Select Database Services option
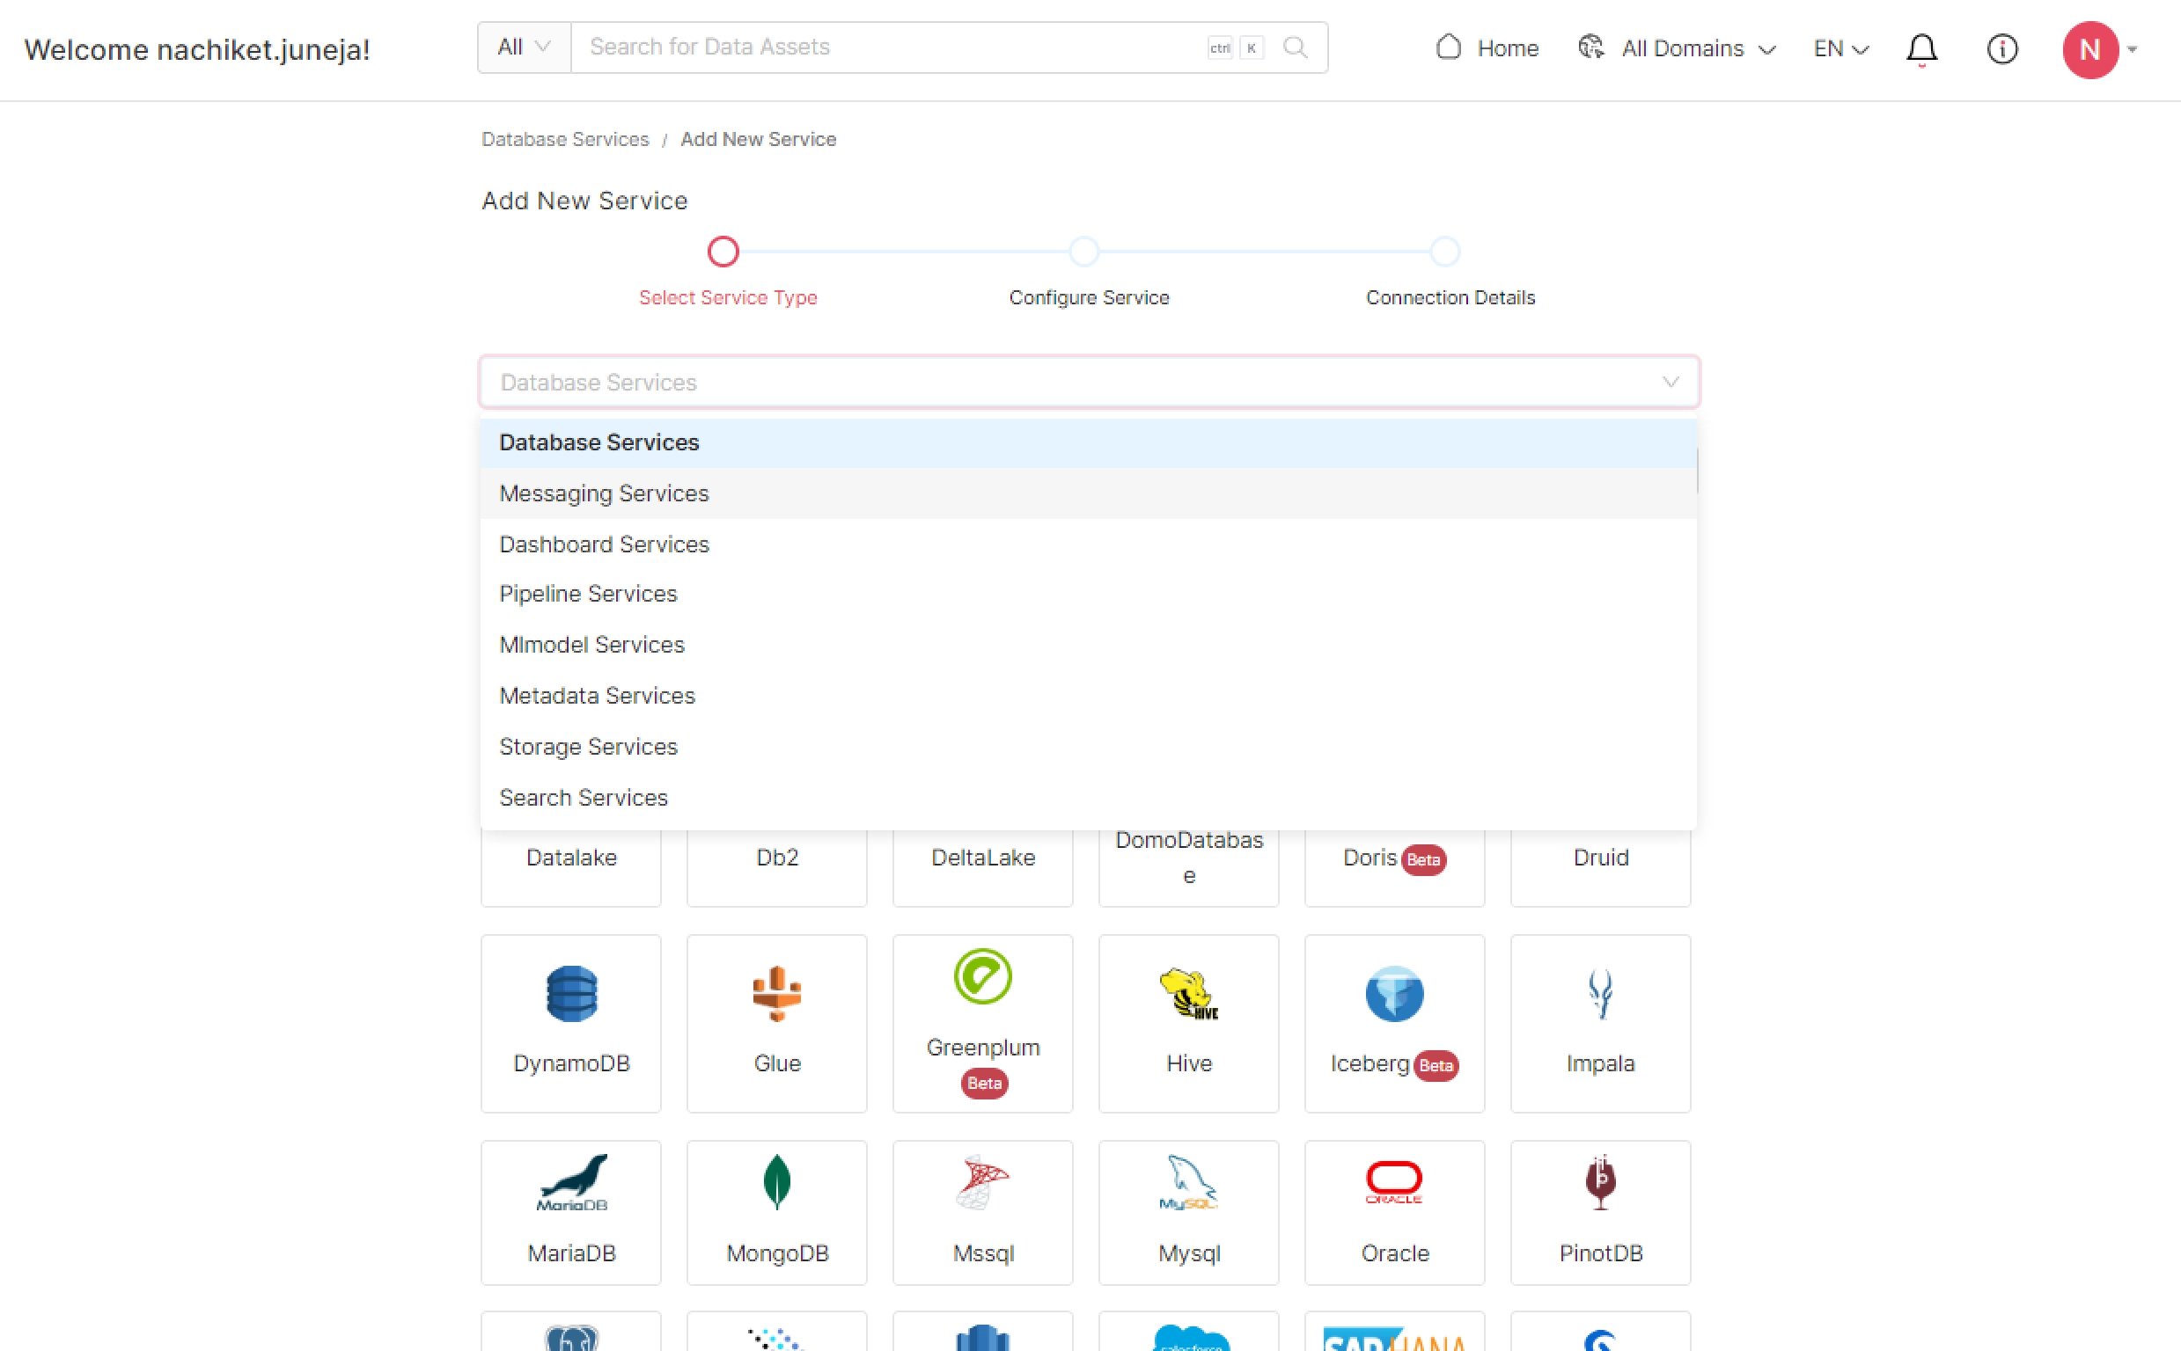The width and height of the screenshot is (2181, 1351). click(x=1089, y=442)
